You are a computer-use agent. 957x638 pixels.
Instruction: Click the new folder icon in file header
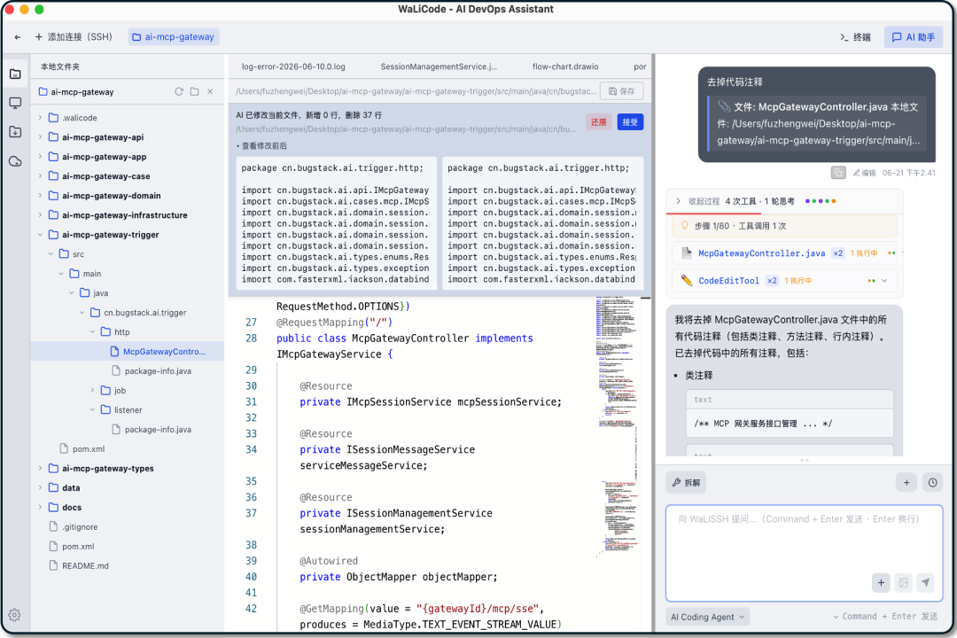(x=195, y=91)
